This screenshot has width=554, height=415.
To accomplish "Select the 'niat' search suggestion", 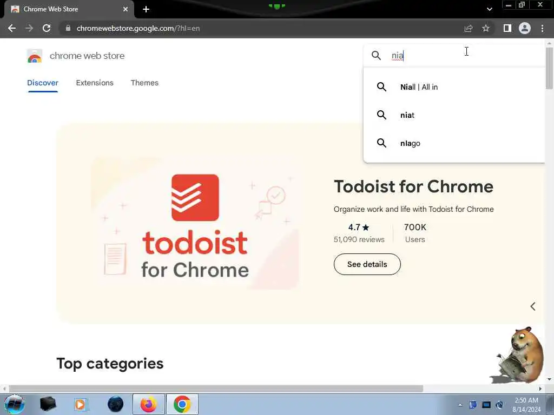I will tap(454, 115).
